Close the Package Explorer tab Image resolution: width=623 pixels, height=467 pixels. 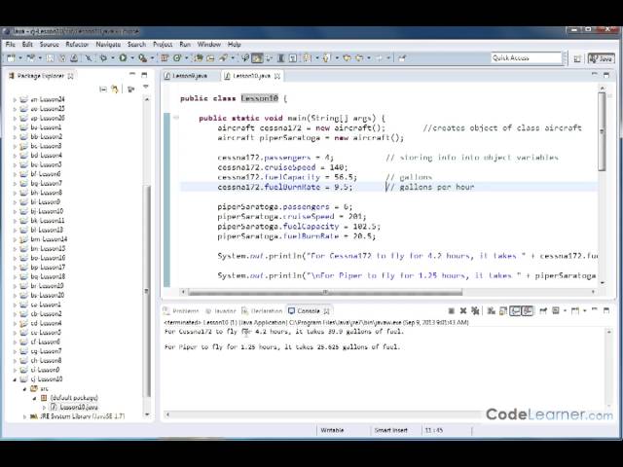pyautogui.click(x=71, y=76)
